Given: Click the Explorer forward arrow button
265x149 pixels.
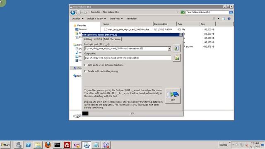Looking at the screenshot, I should pos(78,12).
